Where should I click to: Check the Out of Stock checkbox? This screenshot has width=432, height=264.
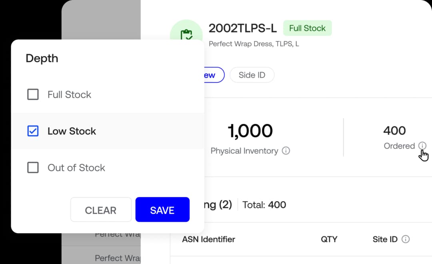click(x=33, y=167)
